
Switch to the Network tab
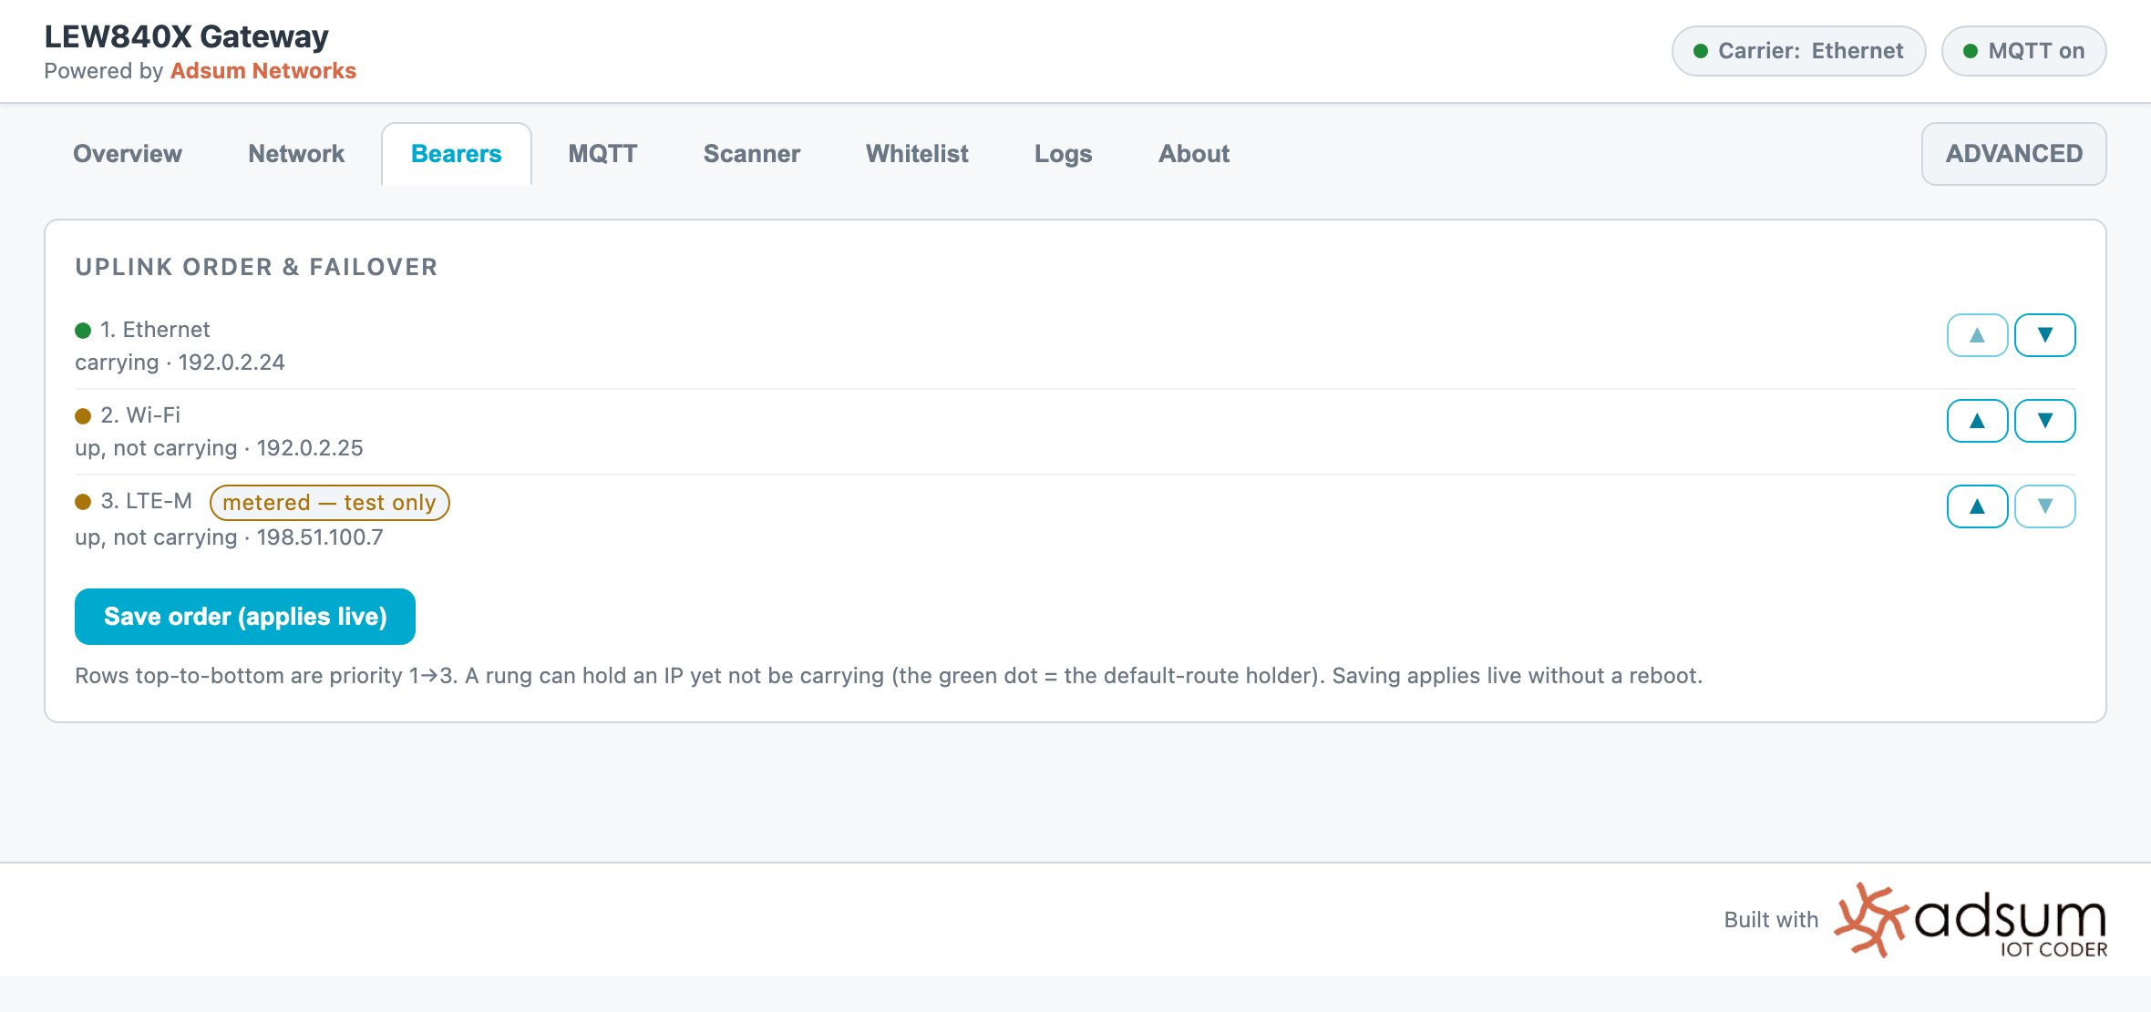(x=296, y=154)
